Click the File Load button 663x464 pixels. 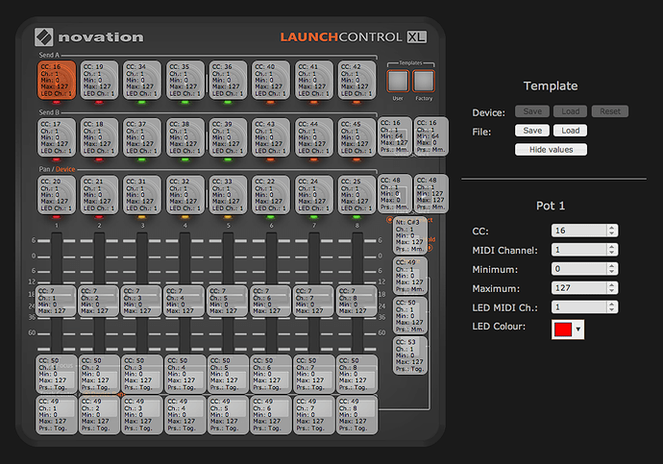(571, 130)
